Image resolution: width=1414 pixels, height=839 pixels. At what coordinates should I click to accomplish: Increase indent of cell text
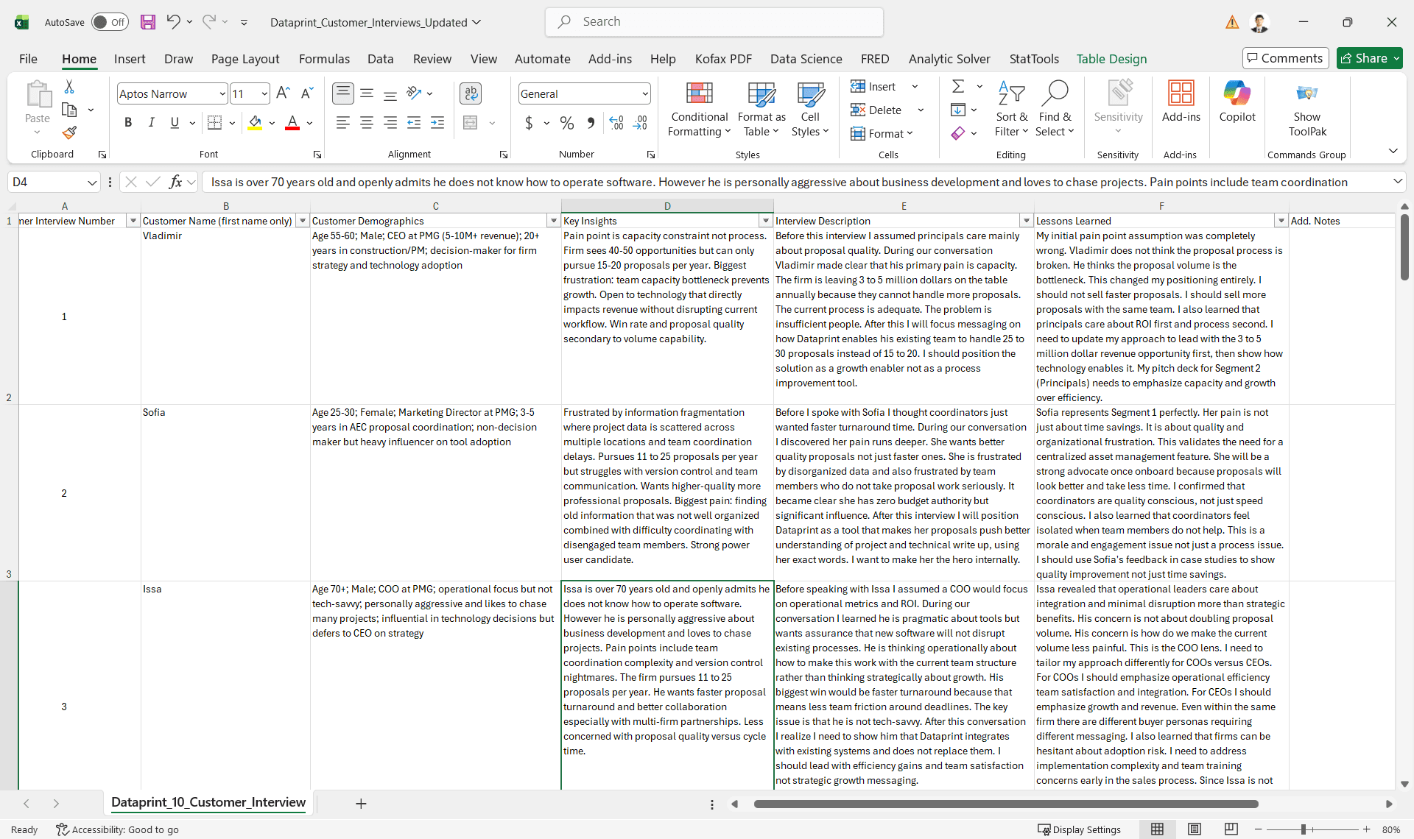tap(437, 123)
